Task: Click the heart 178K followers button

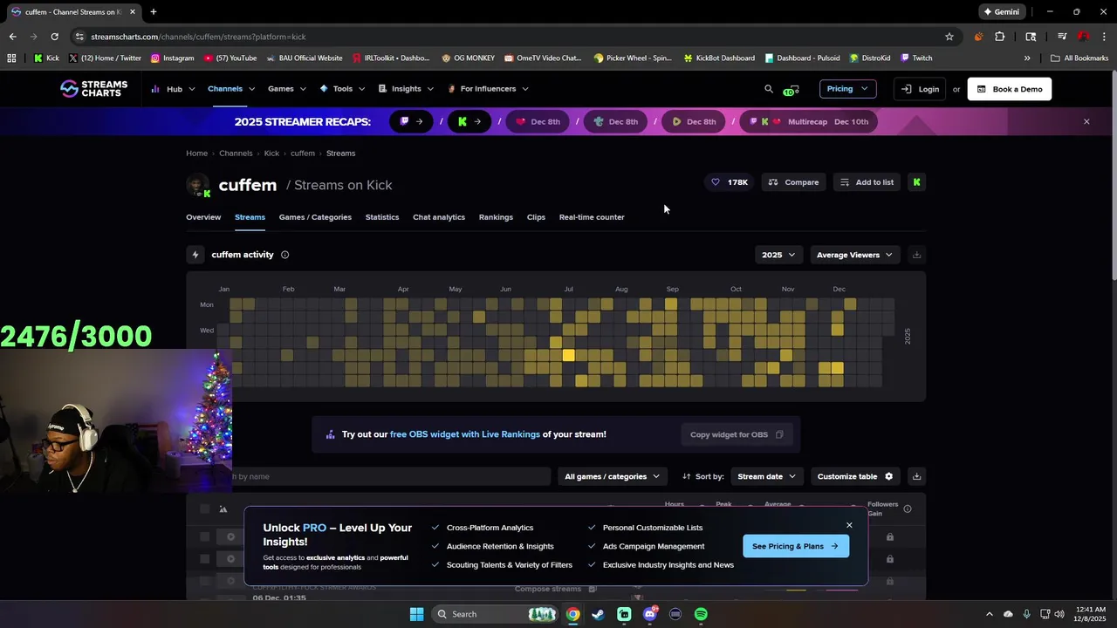Action: coord(730,182)
